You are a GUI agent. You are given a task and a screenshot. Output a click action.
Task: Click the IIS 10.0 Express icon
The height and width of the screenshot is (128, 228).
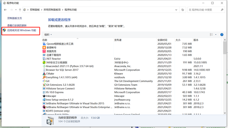tap(44, 92)
